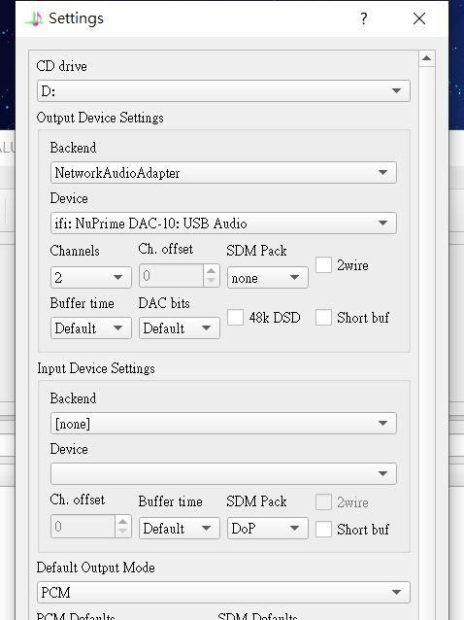Enable the input Short buf checkbox
Image resolution: width=464 pixels, height=620 pixels.
[x=323, y=529]
